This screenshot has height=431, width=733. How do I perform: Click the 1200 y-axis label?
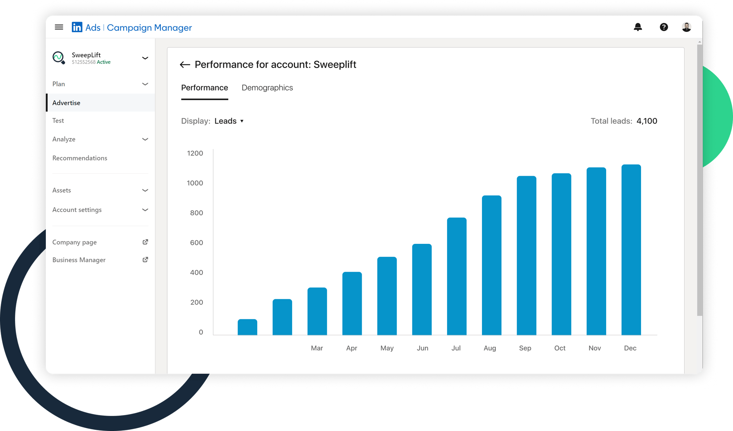[x=195, y=153]
